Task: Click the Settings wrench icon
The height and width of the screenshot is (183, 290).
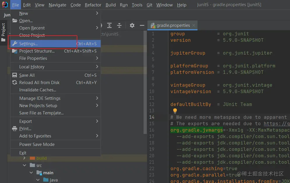Action: [x=15, y=43]
